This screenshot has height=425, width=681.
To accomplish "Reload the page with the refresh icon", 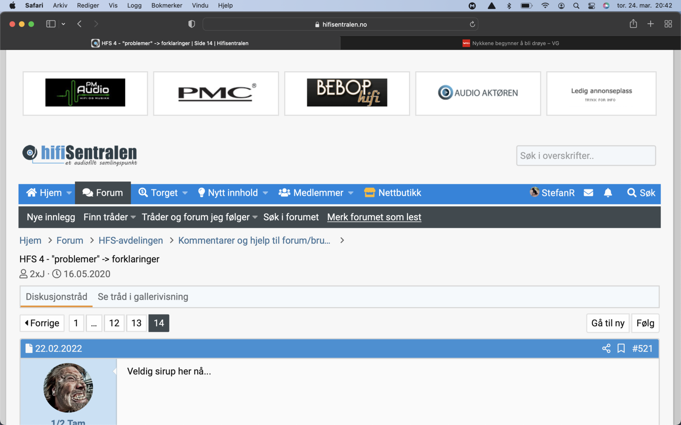I will tap(472, 24).
